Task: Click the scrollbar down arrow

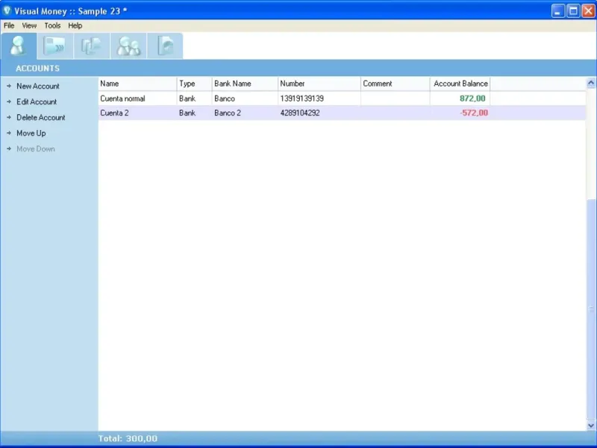Action: [x=591, y=425]
